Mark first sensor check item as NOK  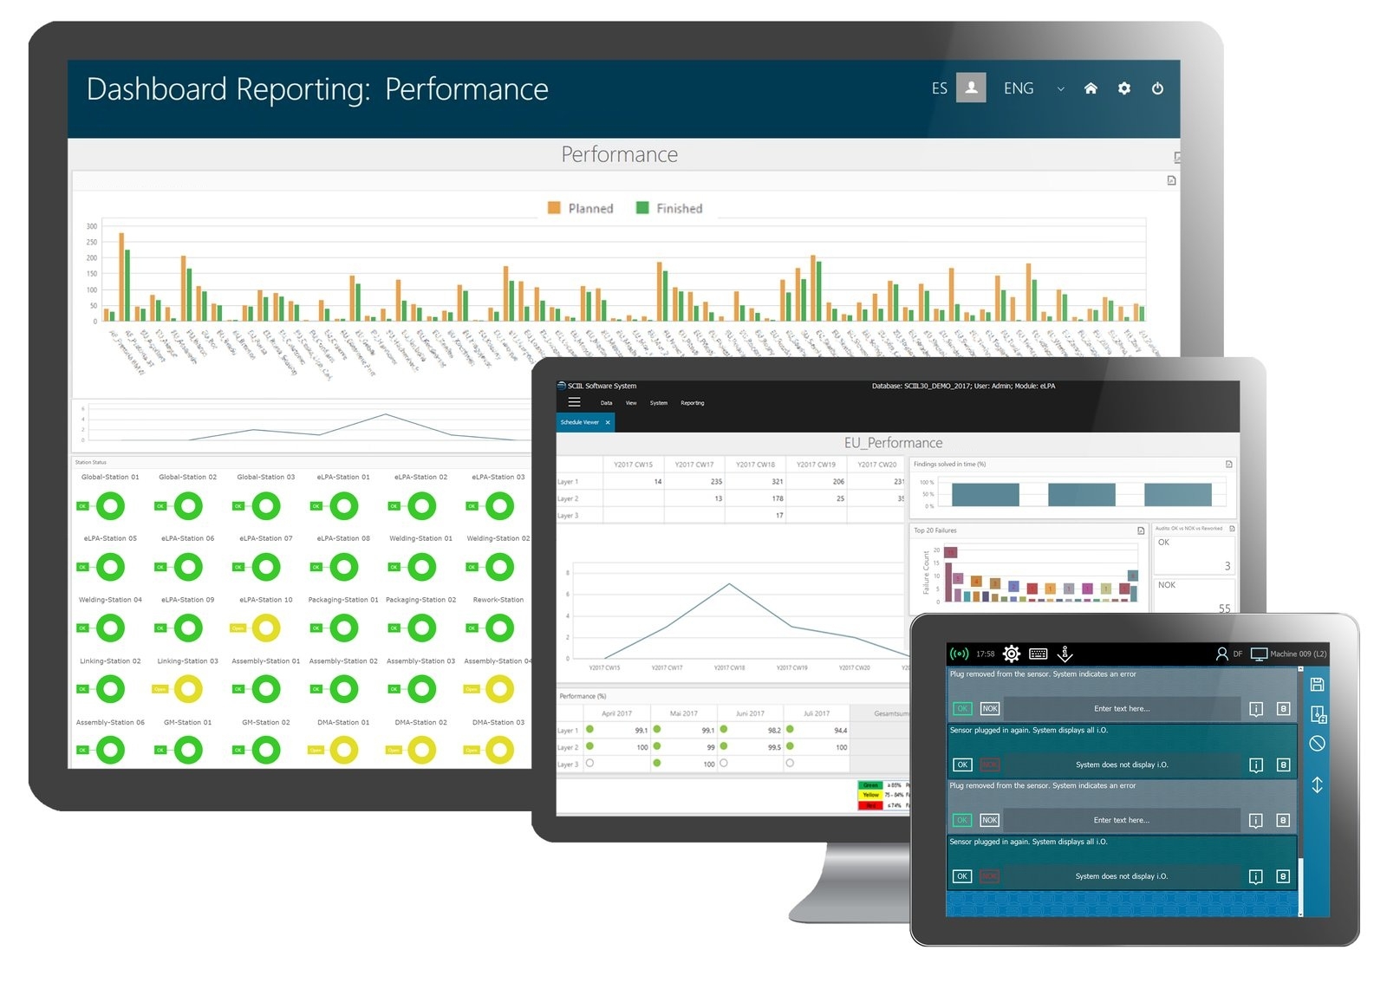[990, 709]
